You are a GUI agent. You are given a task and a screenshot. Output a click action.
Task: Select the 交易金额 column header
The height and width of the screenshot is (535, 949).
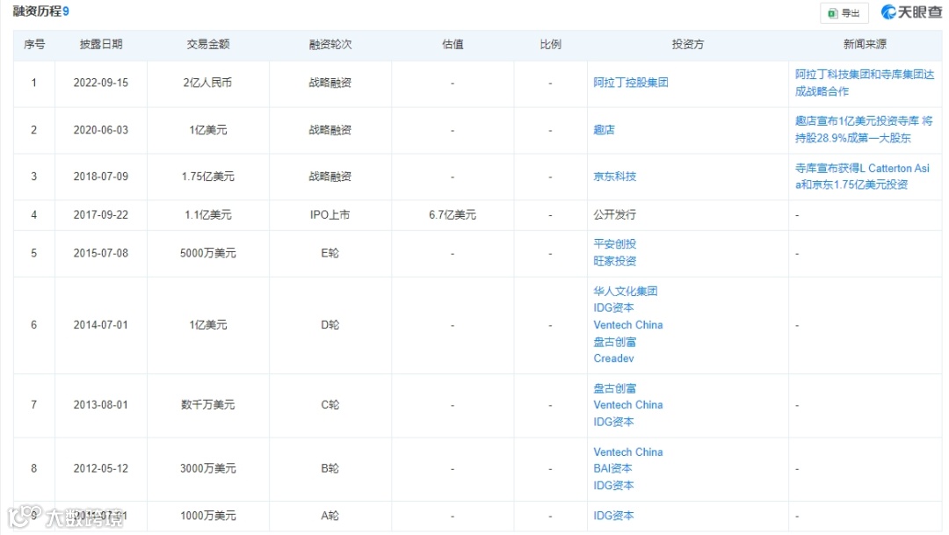tap(208, 44)
